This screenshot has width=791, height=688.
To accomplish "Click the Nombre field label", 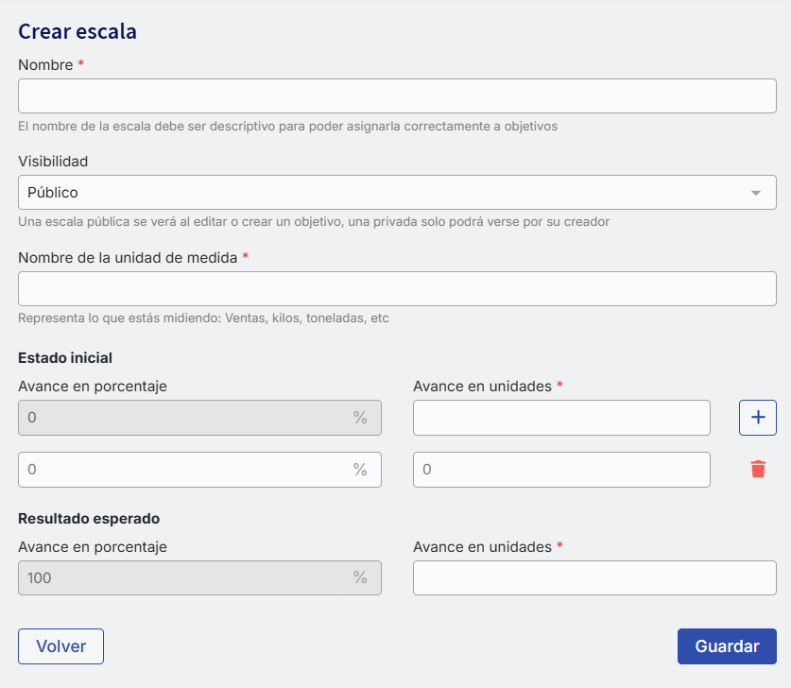I will [x=45, y=64].
